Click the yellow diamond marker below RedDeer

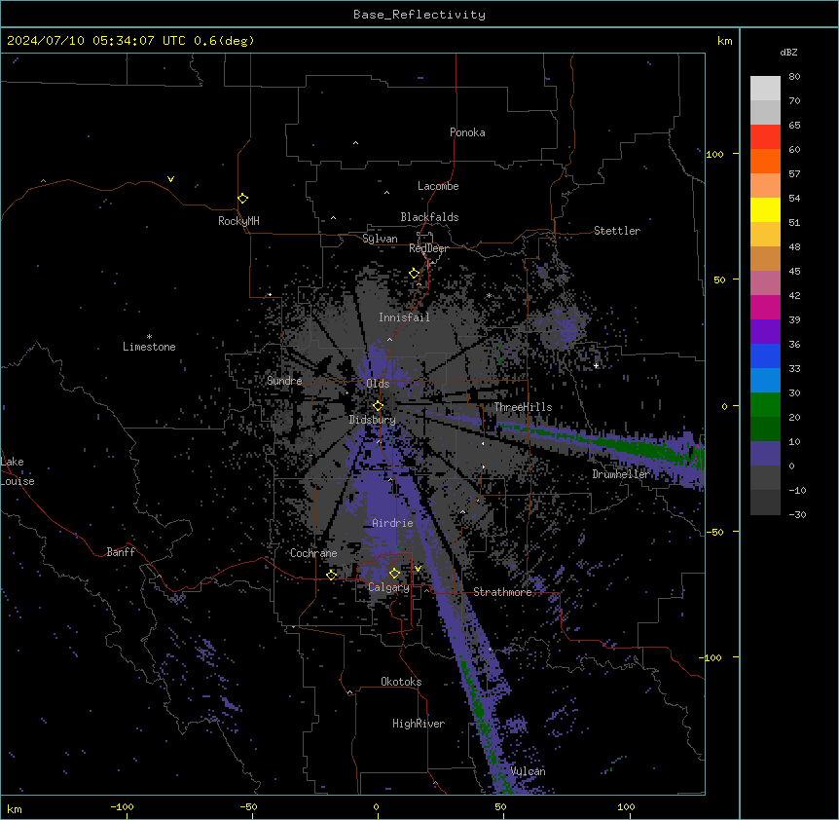click(x=415, y=274)
